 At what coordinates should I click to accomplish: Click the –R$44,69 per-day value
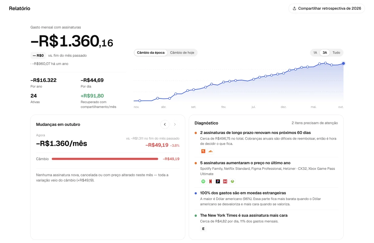(92, 80)
